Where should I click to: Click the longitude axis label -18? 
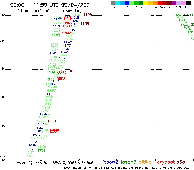coord(154,160)
